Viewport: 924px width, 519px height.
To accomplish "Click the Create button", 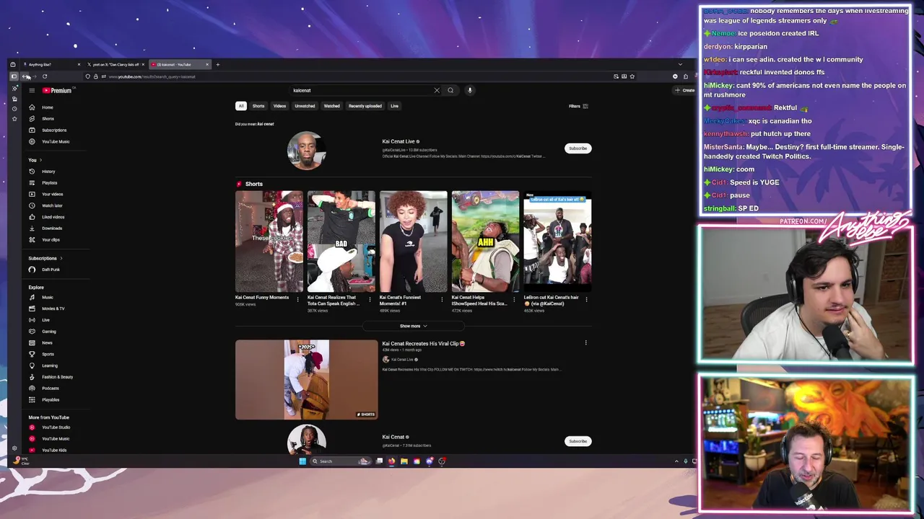I will pos(684,90).
